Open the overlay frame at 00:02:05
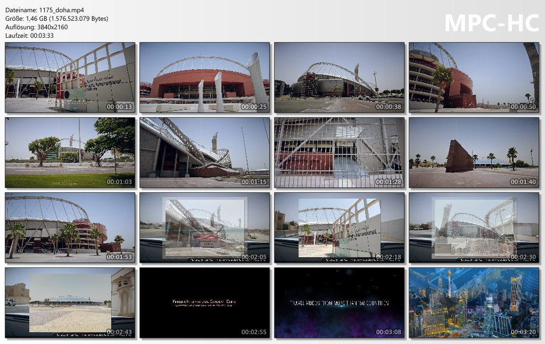 click(x=205, y=228)
